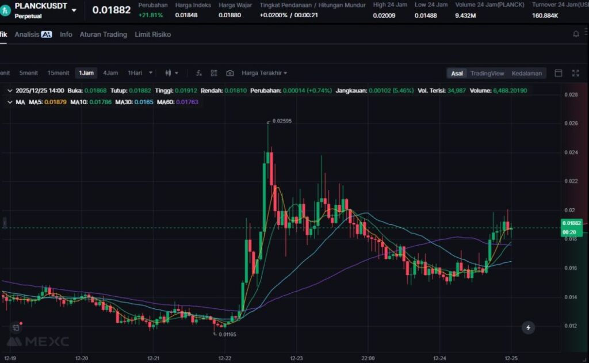Click the chart layout panel icon
Image resolution: width=589 pixels, height=363 pixels.
point(558,73)
